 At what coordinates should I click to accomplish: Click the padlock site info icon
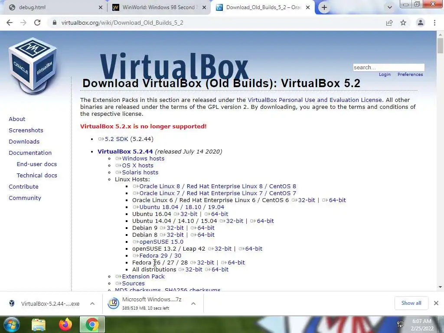[x=55, y=23]
